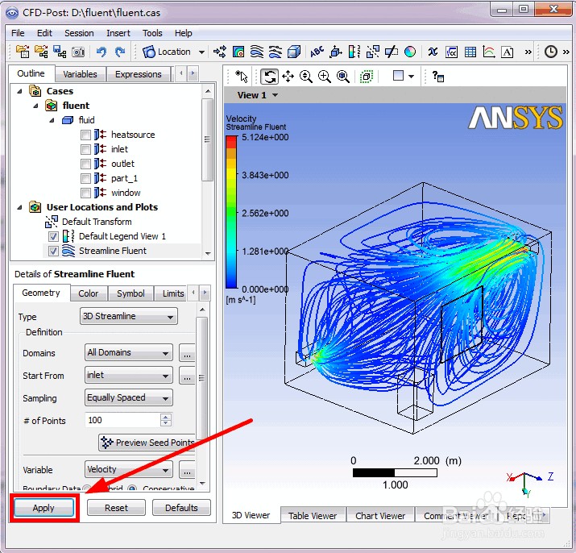Image resolution: width=576 pixels, height=553 pixels.
Task: Show the heatsource boundary checkbox
Action: (85, 135)
